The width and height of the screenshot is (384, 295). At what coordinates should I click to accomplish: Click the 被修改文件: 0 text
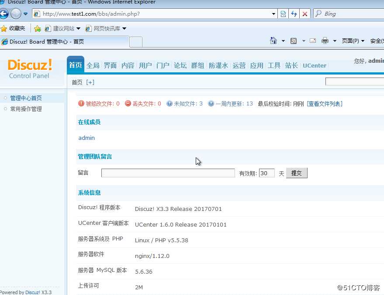103,104
